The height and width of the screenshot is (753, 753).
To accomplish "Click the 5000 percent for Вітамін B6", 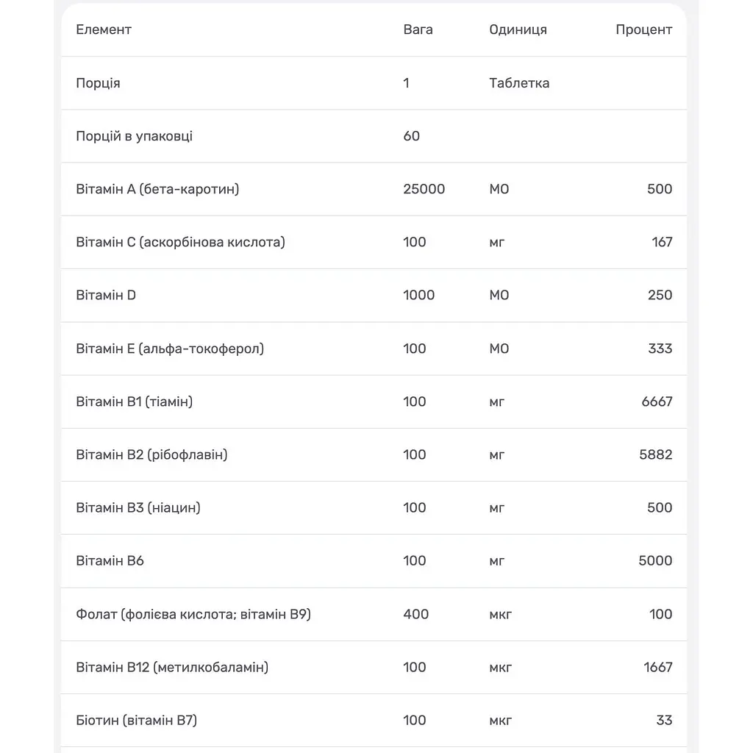I will click(x=655, y=561).
